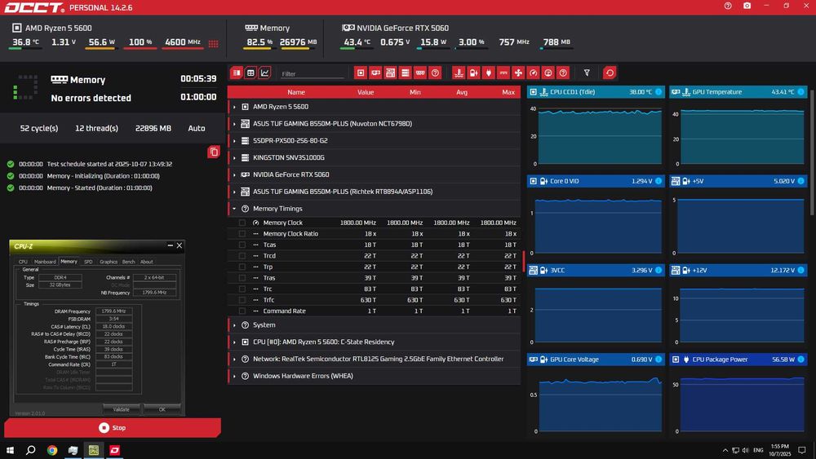Click the blue circle on CPU CCD1 (Tdie) graph
This screenshot has width=816, height=459.
(659, 92)
